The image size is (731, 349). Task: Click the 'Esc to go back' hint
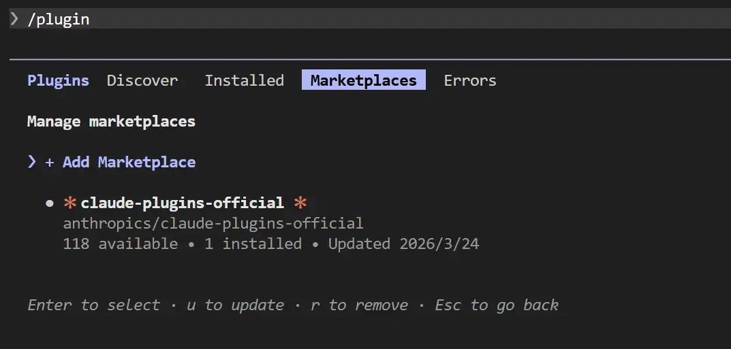point(497,305)
